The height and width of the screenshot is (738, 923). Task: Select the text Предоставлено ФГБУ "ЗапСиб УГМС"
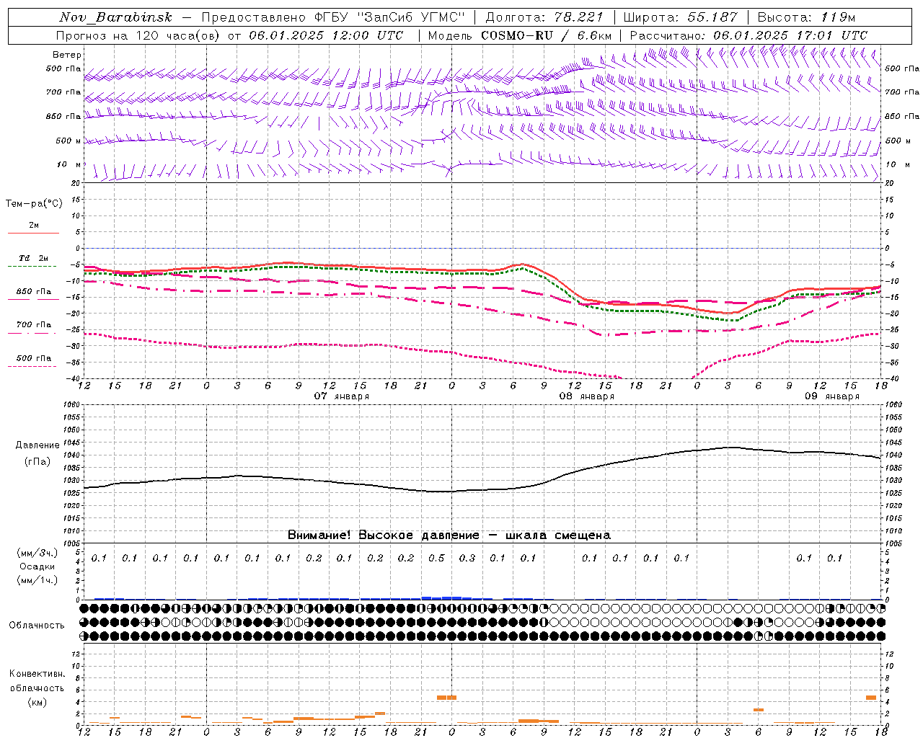pos(333,17)
